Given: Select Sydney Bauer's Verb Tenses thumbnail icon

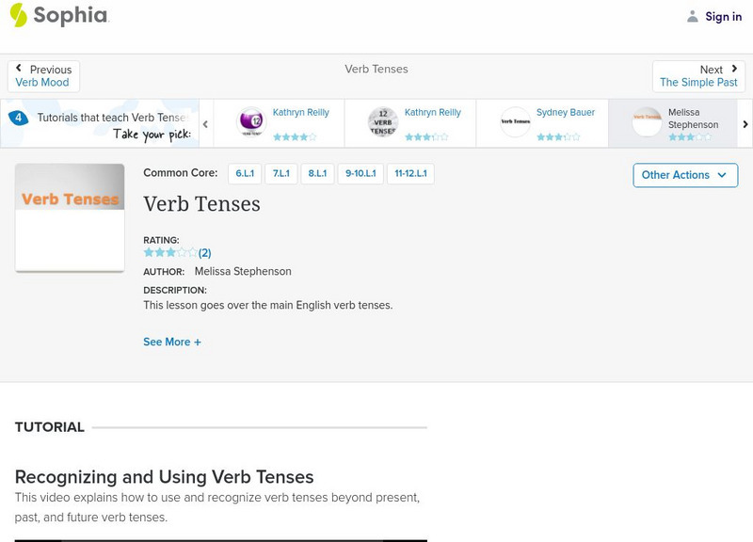Looking at the screenshot, I should [x=515, y=122].
